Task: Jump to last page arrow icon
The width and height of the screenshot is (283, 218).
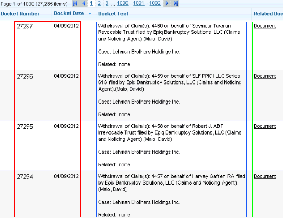Action: [x=175, y=3]
